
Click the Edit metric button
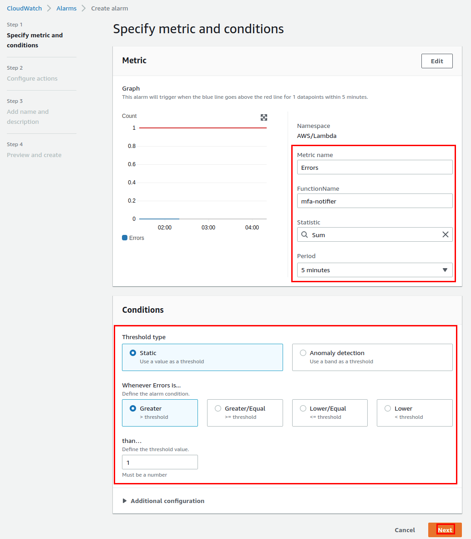click(x=437, y=61)
